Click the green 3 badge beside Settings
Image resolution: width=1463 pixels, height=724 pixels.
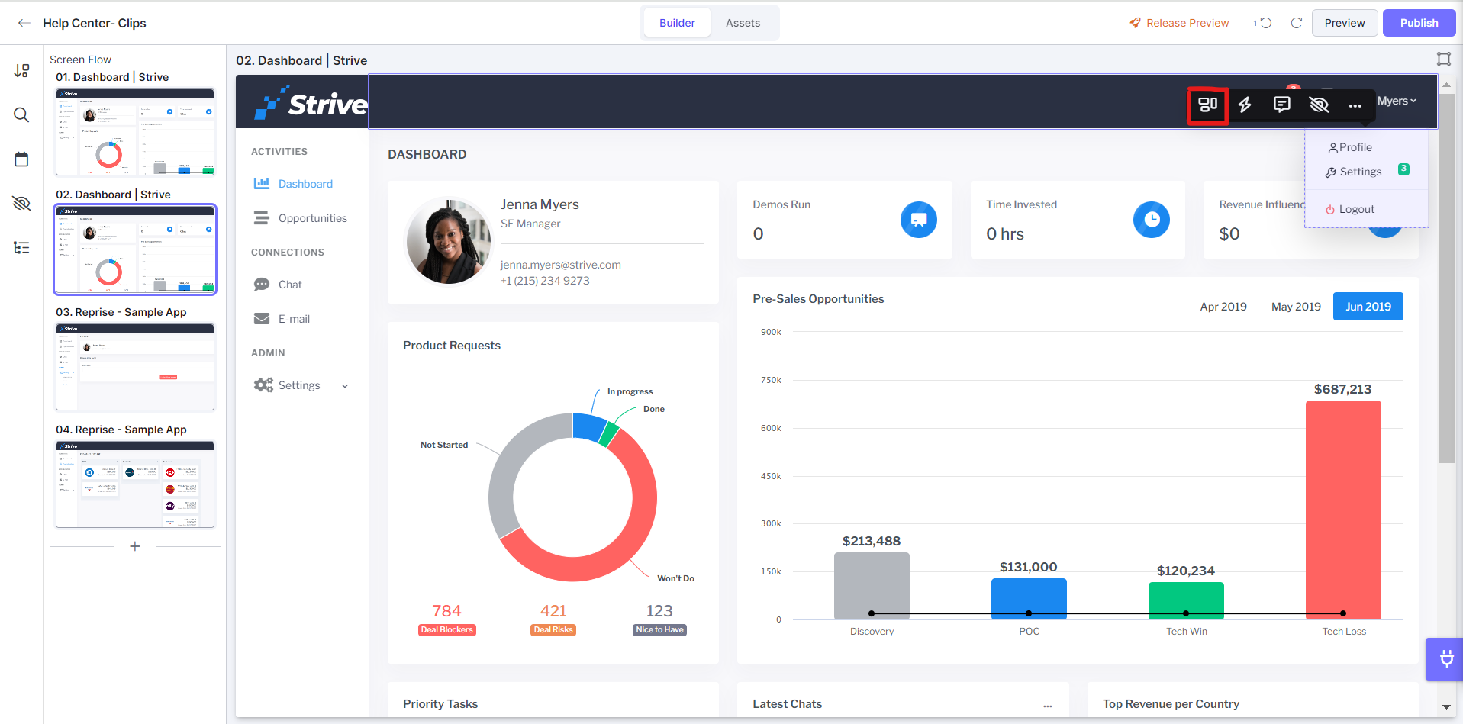(x=1403, y=169)
